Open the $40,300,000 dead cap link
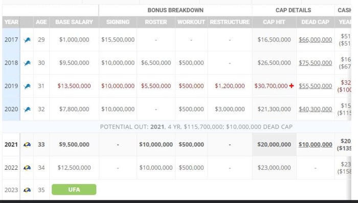This screenshot has width=358, height=203. (x=316, y=109)
